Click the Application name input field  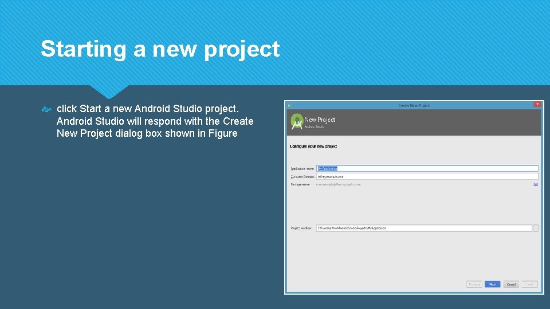[x=427, y=168]
